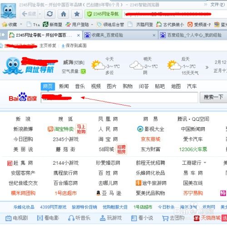Image resolution: width=227 pixels, height=226 pixels.
Task: Open the sidebar toggle beside tabs
Action: tap(3, 35)
